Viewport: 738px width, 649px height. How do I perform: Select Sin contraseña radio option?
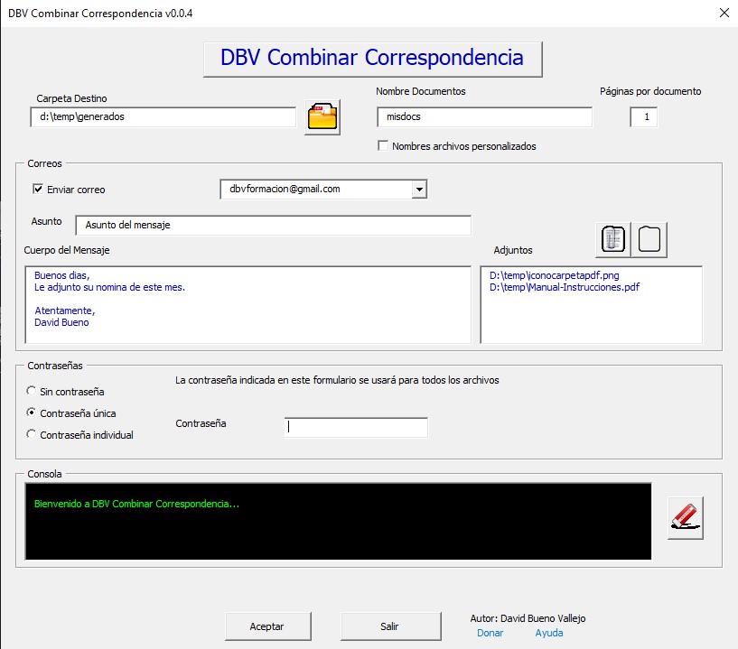click(x=31, y=391)
